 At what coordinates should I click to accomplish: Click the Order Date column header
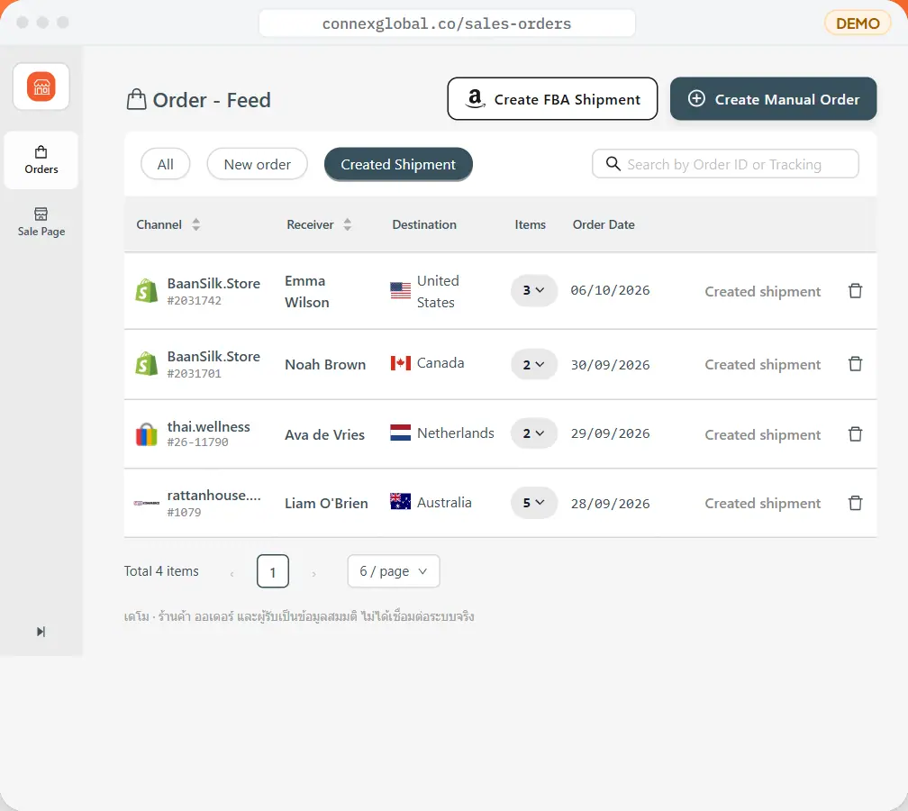[604, 224]
